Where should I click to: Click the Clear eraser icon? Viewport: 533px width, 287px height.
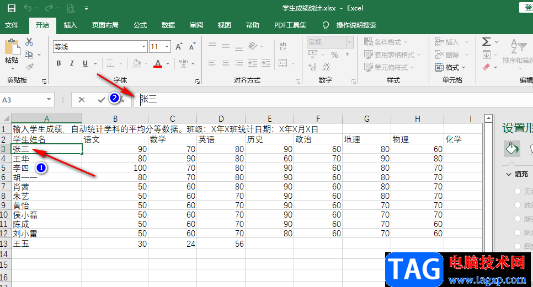point(487,67)
